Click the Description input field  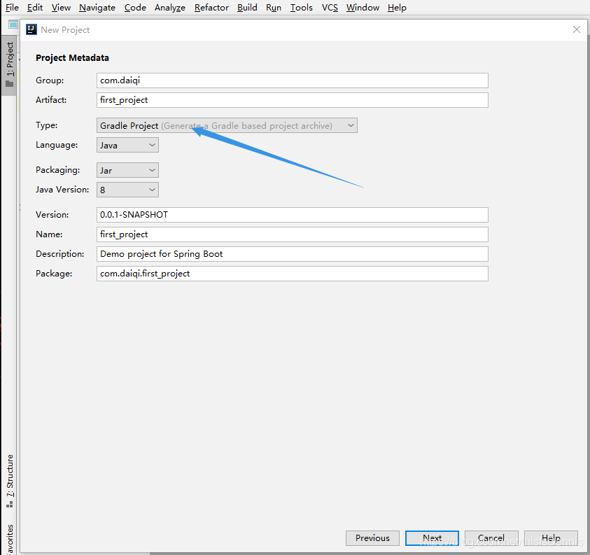(x=293, y=254)
